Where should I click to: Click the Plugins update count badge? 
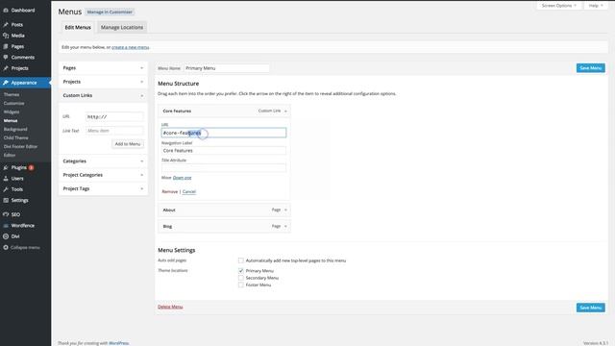coord(31,167)
